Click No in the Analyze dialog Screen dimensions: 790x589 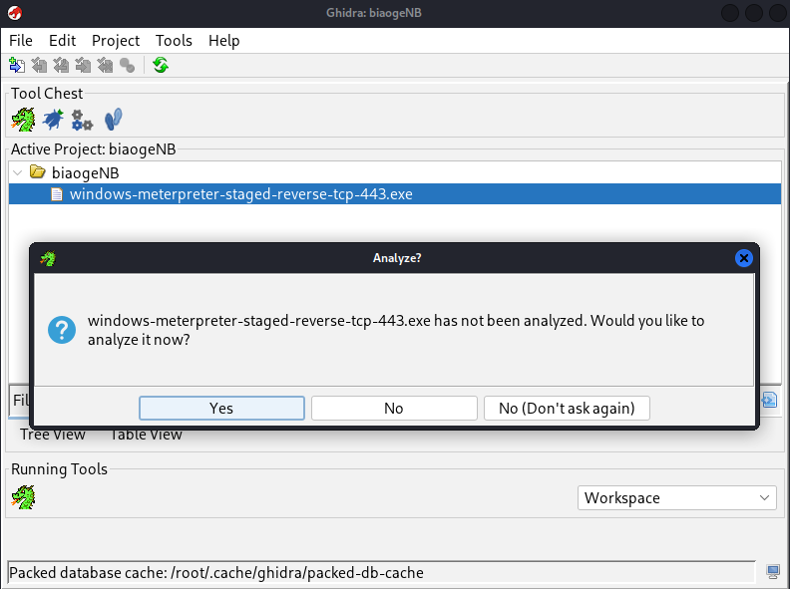pyautogui.click(x=394, y=408)
